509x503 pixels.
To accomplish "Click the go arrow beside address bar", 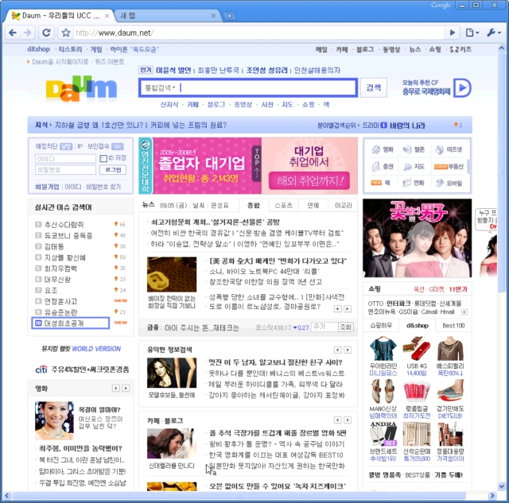I will (453, 33).
